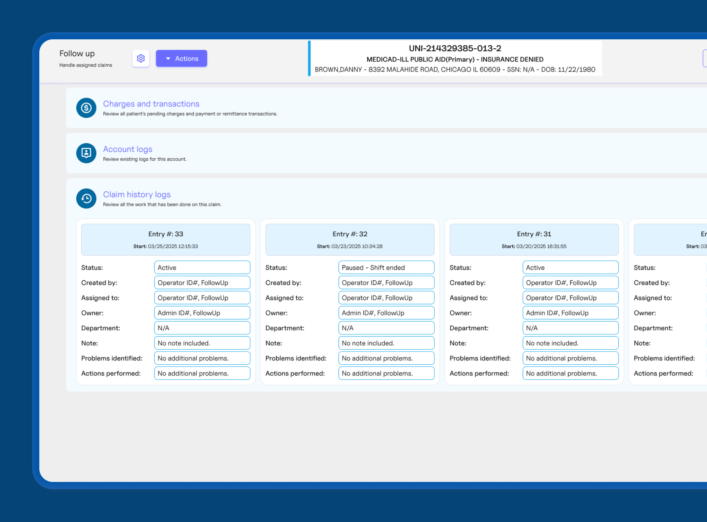Collapse the Claim history logs section
The height and width of the screenshot is (522, 707).
(x=137, y=194)
